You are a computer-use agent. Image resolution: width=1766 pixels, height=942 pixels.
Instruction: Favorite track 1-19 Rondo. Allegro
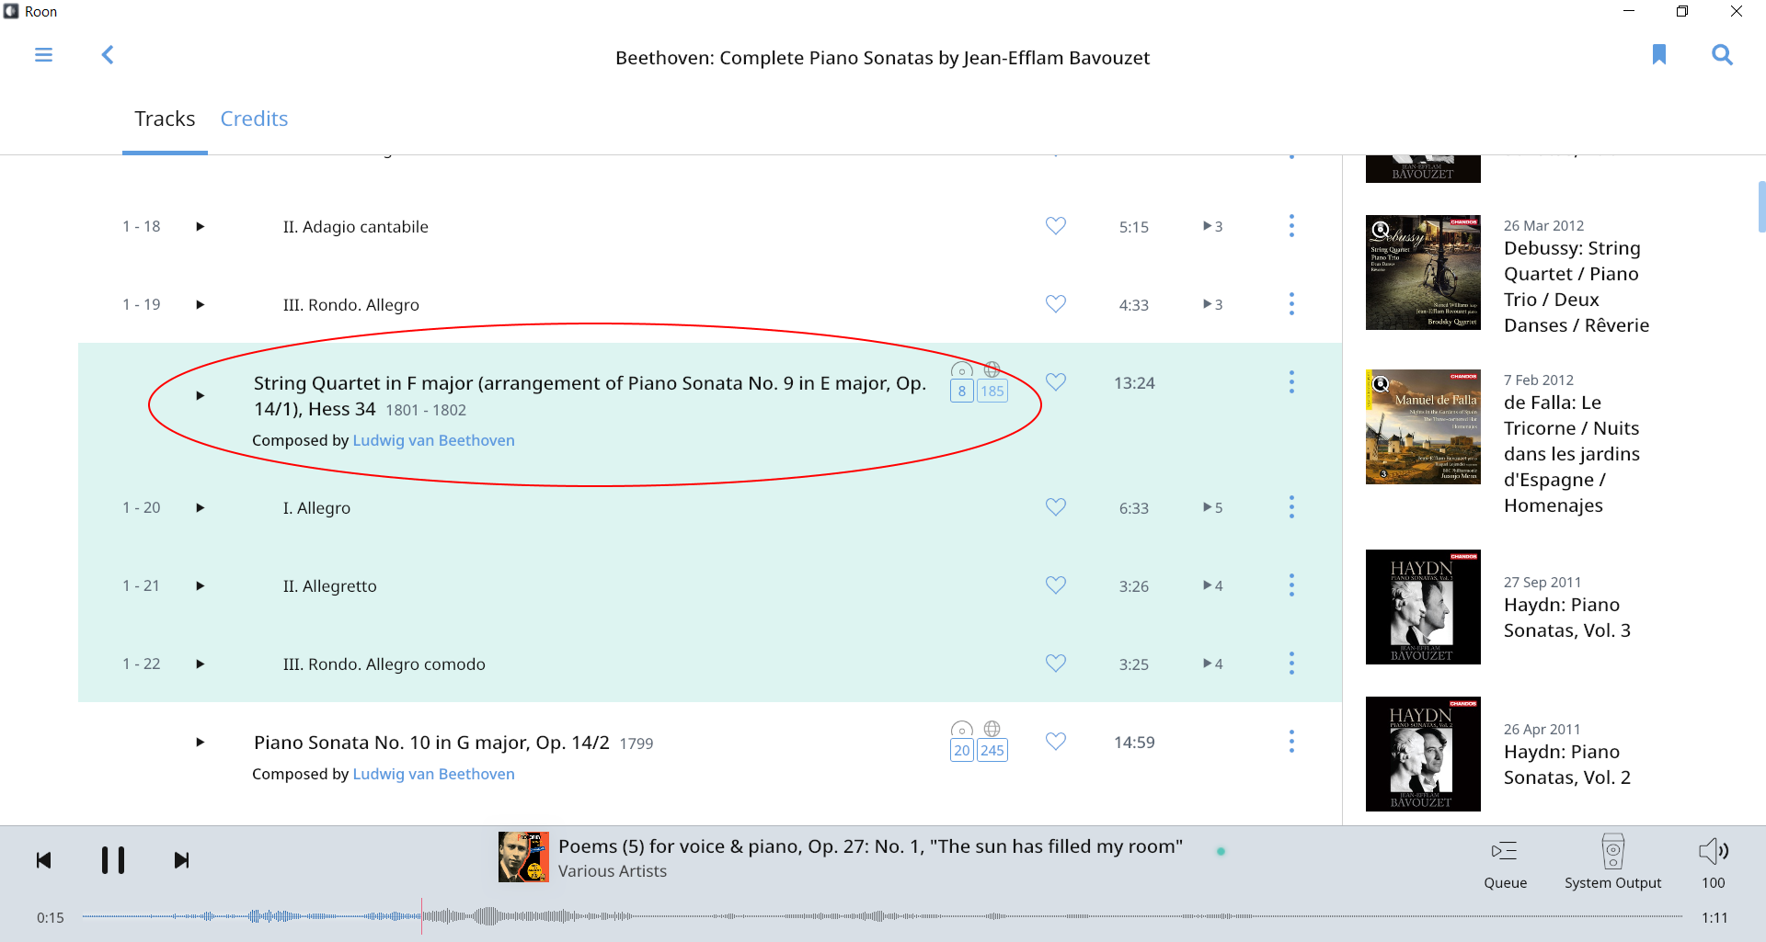1056,304
